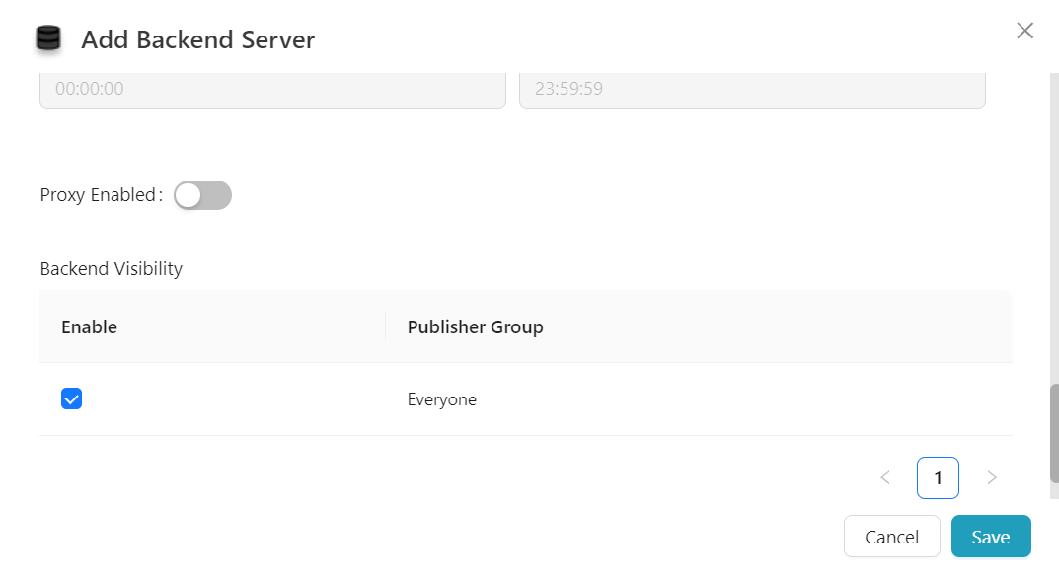Click the 00:00:00 start time field

pyautogui.click(x=272, y=89)
